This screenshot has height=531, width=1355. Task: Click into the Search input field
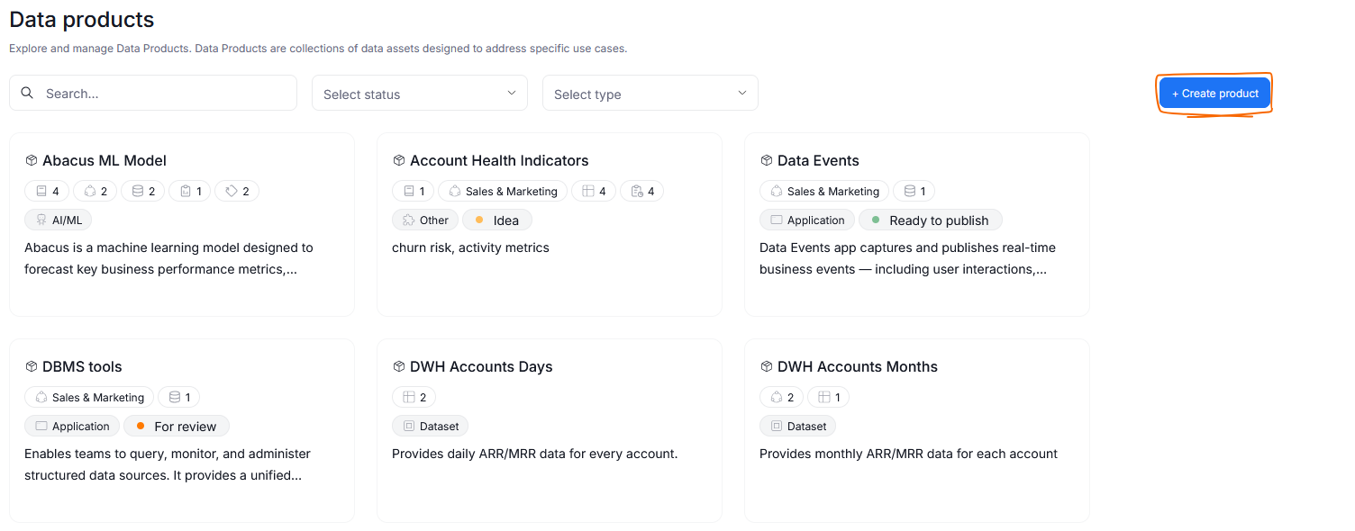(153, 93)
